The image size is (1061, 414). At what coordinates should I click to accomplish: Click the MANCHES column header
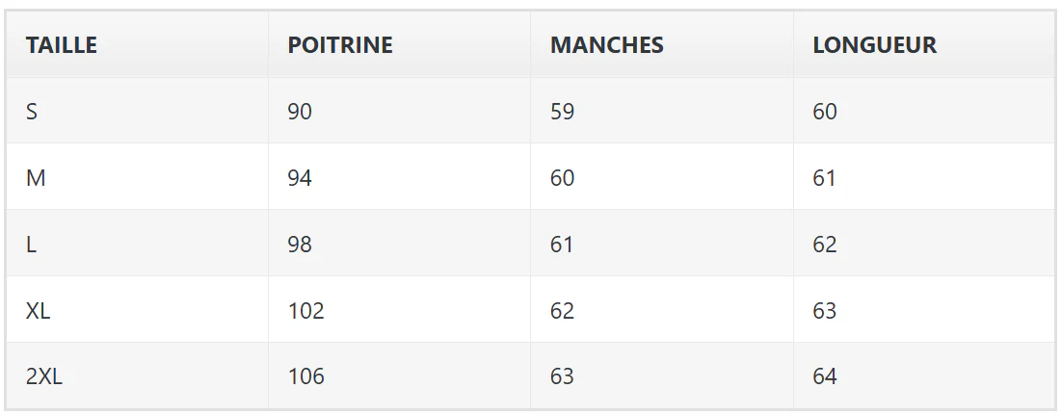point(662,44)
